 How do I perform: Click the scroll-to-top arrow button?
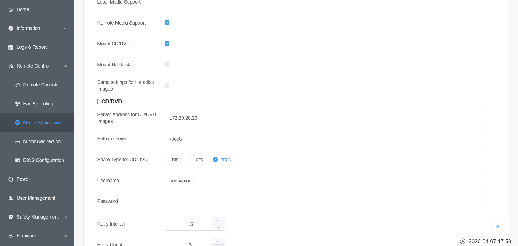click(497, 226)
